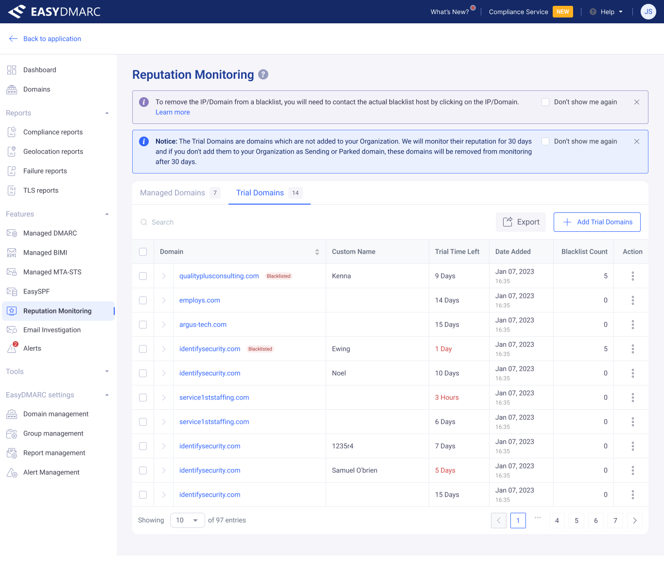Go to pagination page 7
Image resolution: width=664 pixels, height=573 pixels.
click(x=615, y=521)
